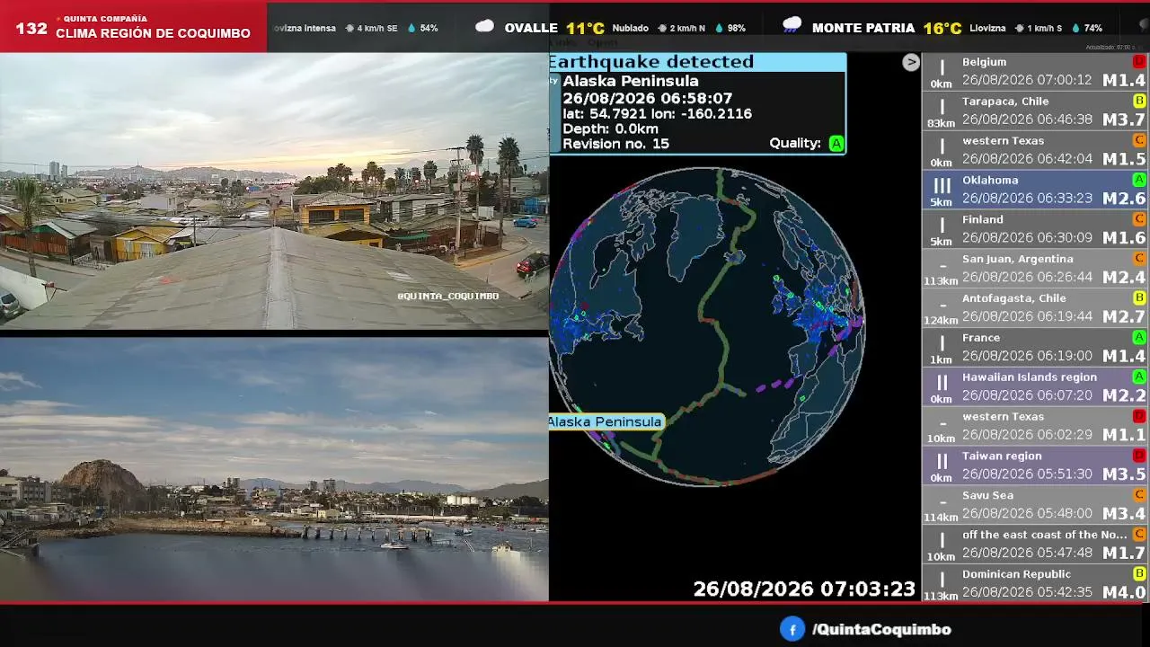
Task: Click the CLIMA REGIÓN DE COQUIMBO title
Action: point(153,33)
